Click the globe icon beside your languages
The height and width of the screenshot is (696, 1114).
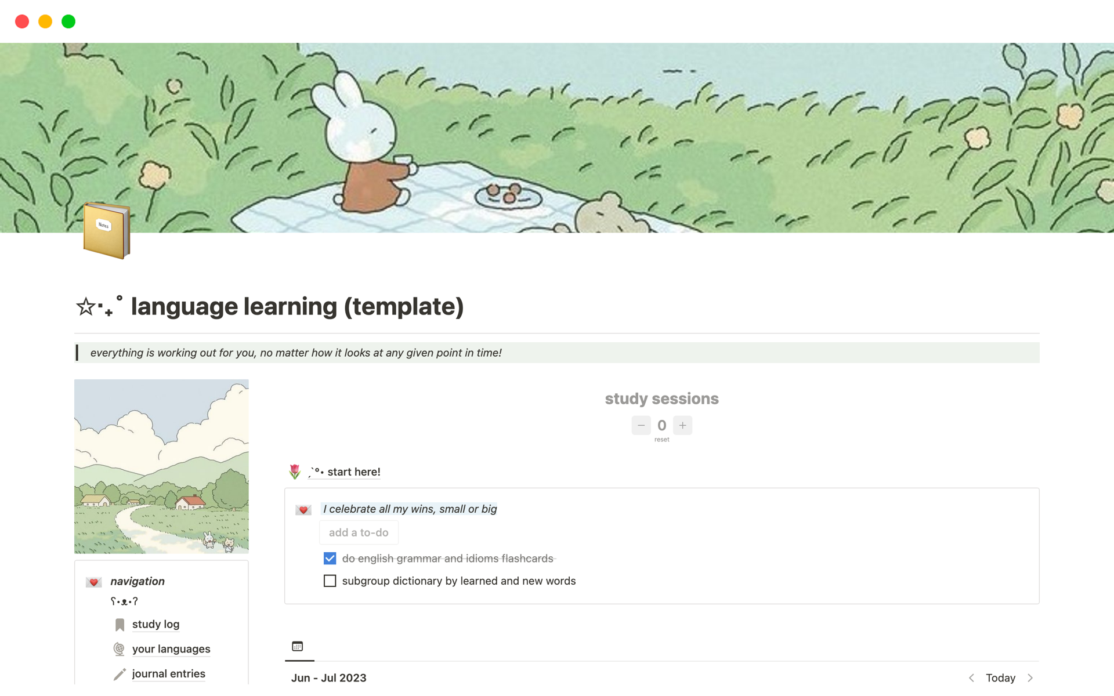click(119, 649)
